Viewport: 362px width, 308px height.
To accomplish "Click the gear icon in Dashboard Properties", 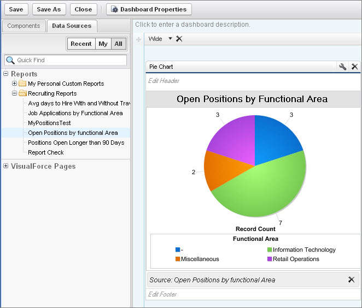I will point(114,9).
